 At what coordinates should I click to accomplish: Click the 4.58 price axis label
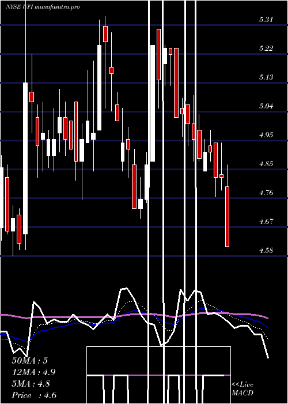[x=266, y=250]
